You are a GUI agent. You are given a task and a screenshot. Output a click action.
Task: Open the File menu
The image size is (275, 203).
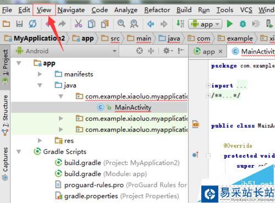click(x=7, y=10)
